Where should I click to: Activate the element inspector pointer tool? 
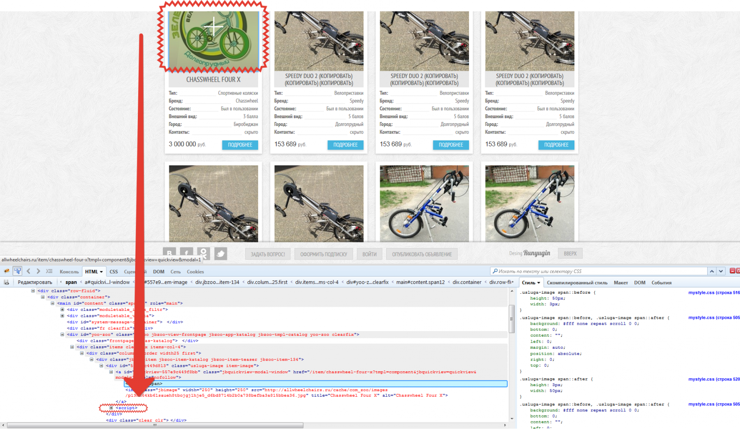click(x=18, y=271)
